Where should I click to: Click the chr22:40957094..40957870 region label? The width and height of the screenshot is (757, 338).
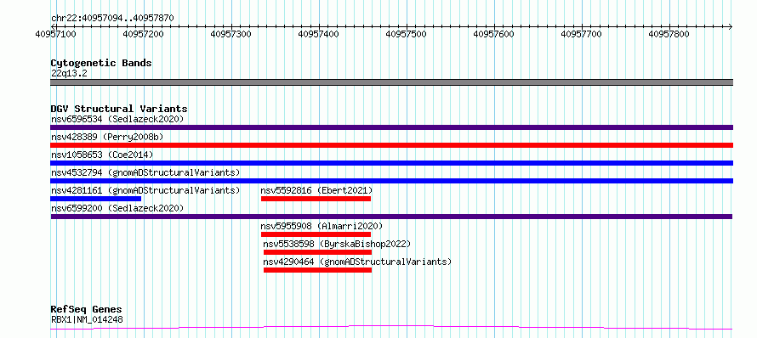pyautogui.click(x=112, y=19)
